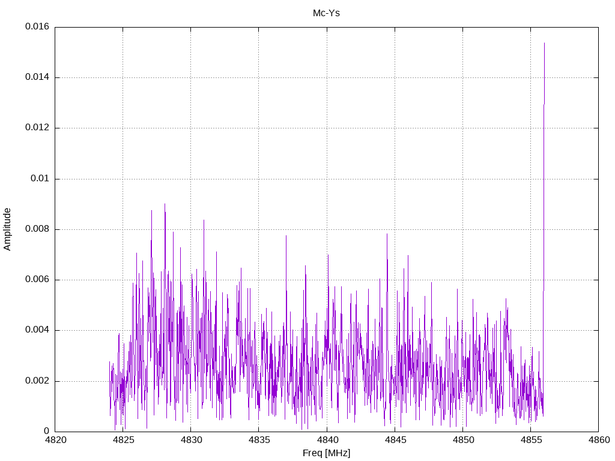This screenshot has height=461, width=615.
Task: Click the Amplitude y-axis label
Action: [x=7, y=229]
